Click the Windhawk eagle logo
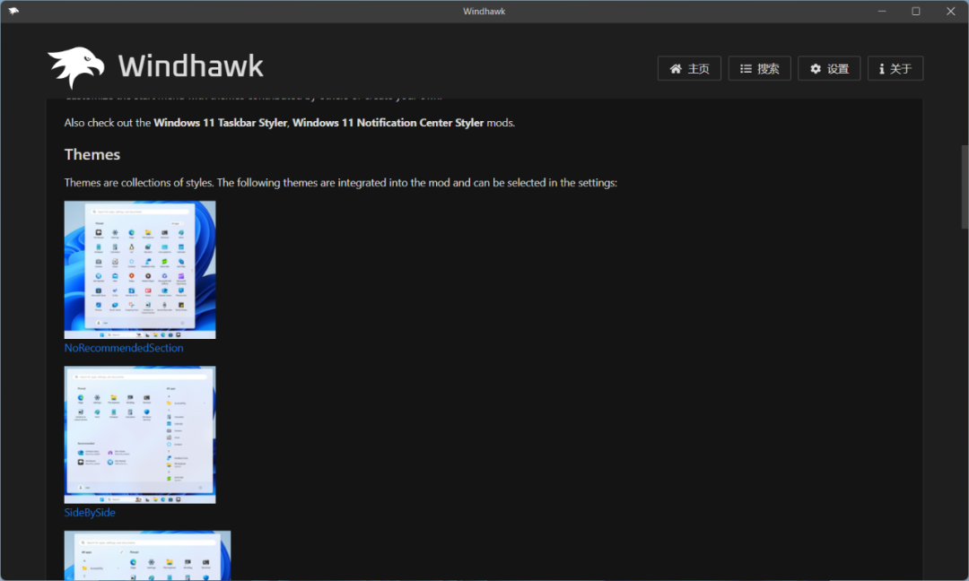 point(76,66)
